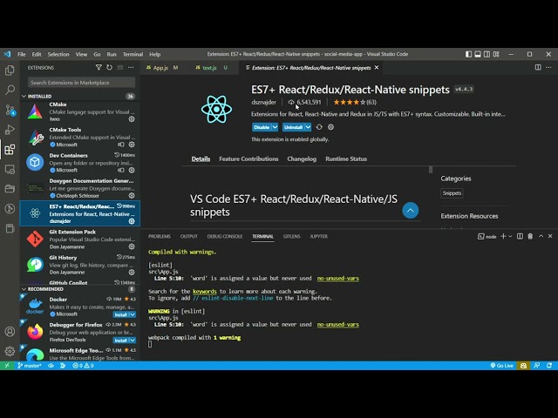Select ES7+ React/Redux extension in installed list
The image size is (558, 418).
pos(79,213)
